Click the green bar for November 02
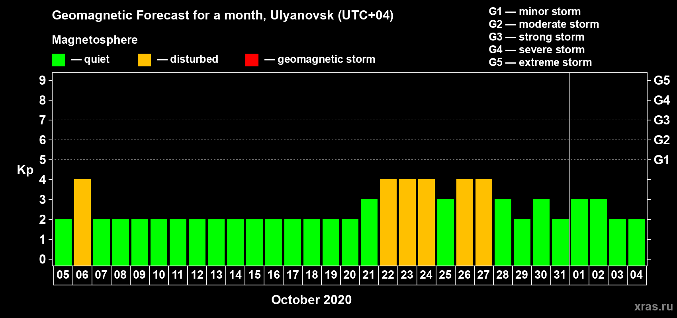Viewport: 677px width, 318px height. tap(599, 232)
